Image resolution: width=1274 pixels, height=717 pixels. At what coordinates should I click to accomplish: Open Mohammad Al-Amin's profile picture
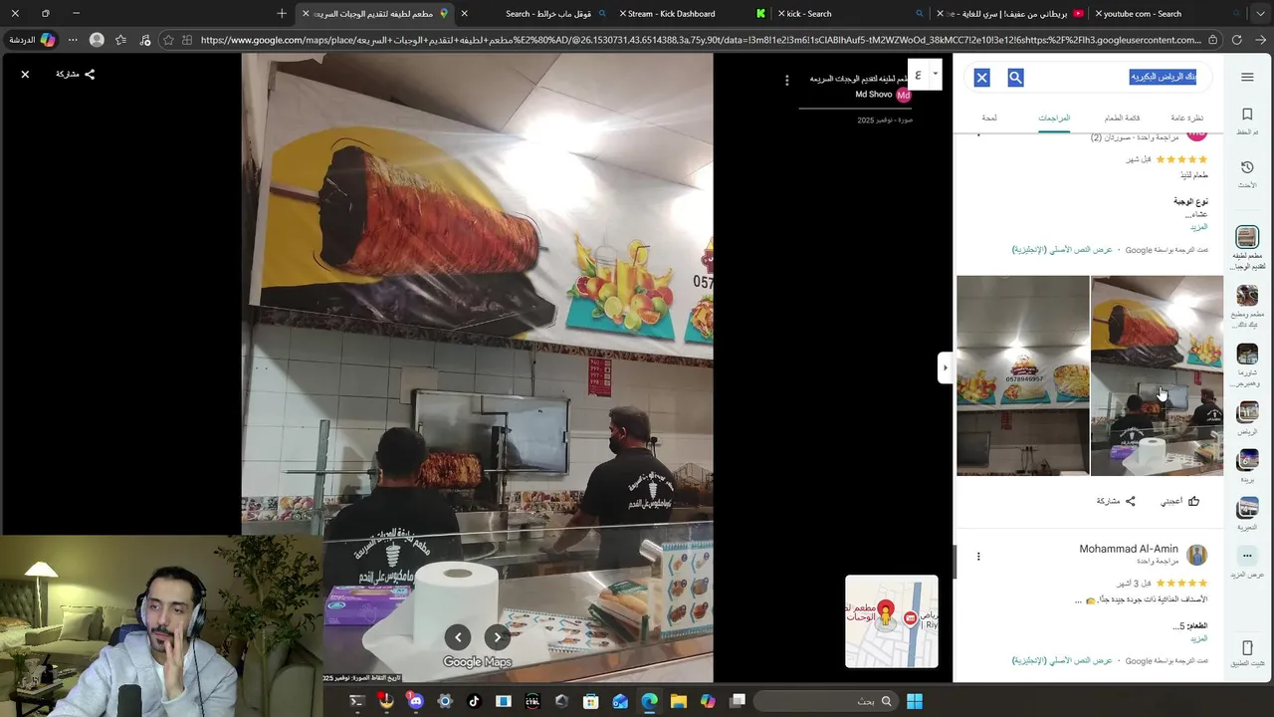(x=1197, y=555)
